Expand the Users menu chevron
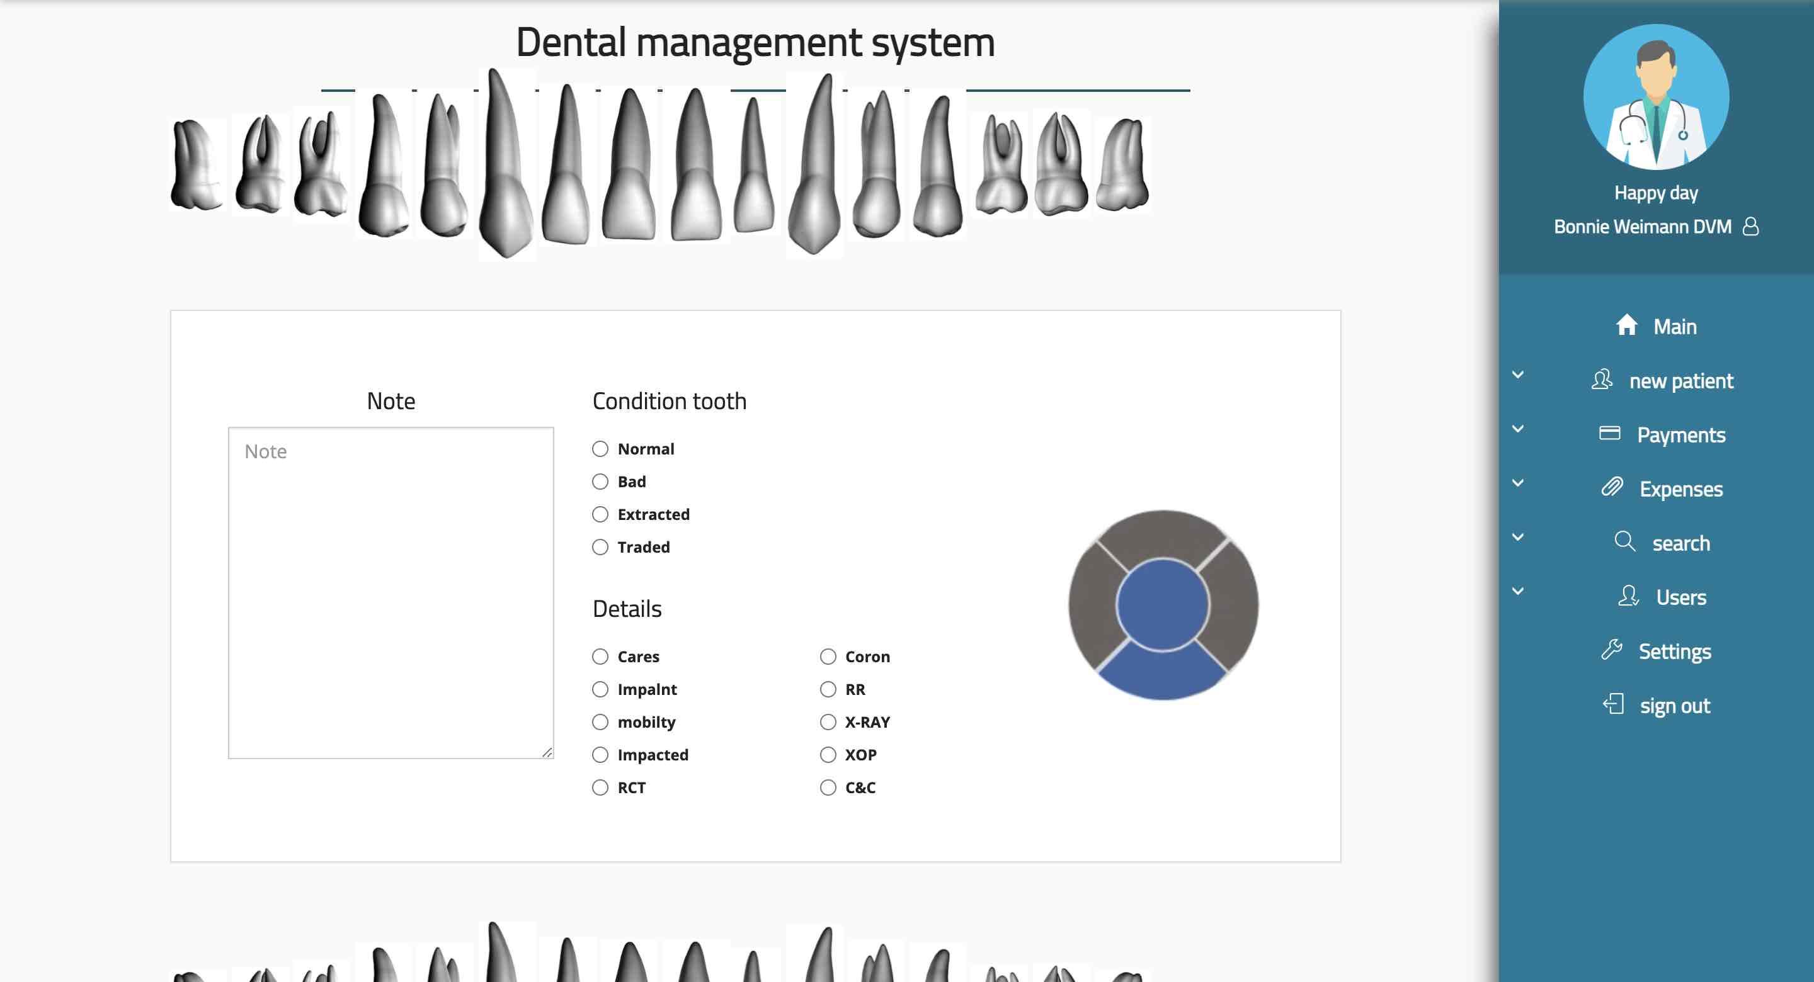The width and height of the screenshot is (1814, 982). tap(1518, 591)
